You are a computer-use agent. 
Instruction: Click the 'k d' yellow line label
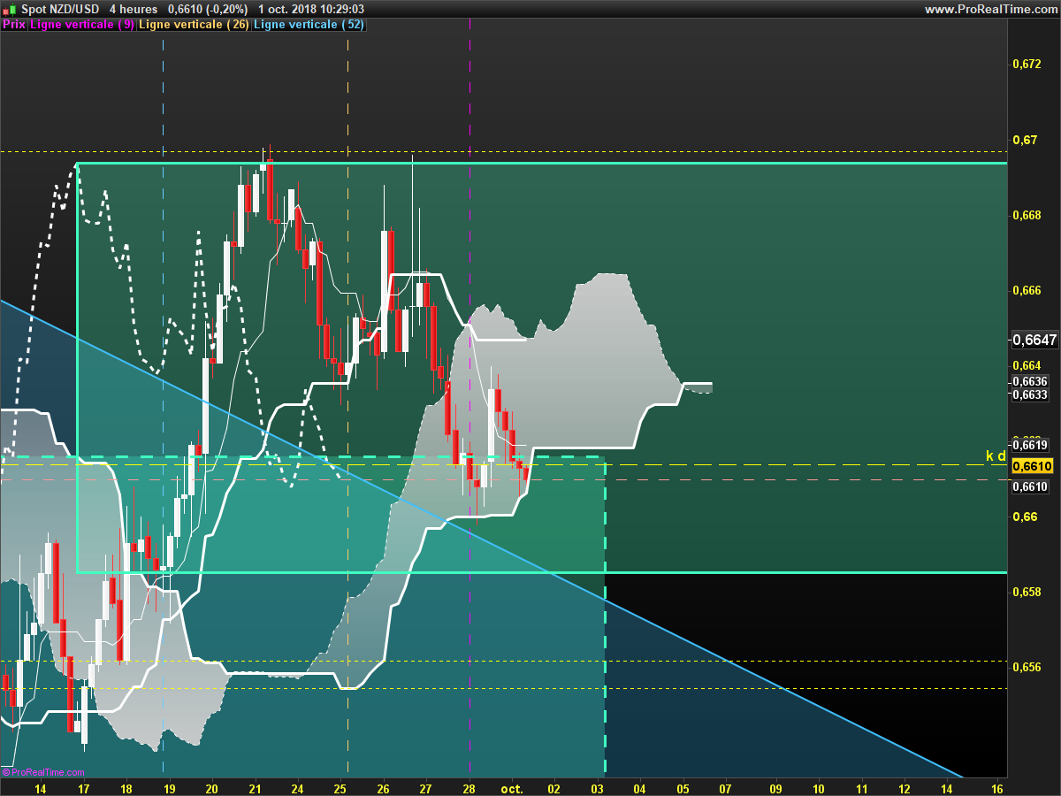996,455
